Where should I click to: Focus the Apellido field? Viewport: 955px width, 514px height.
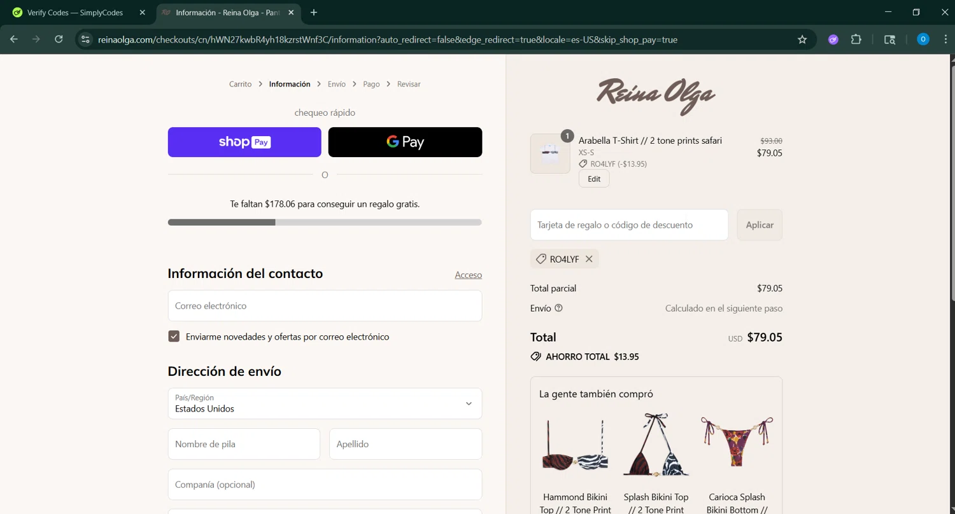click(406, 444)
